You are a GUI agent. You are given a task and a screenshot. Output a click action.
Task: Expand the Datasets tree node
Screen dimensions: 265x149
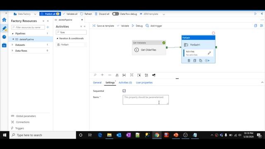tap(12, 45)
